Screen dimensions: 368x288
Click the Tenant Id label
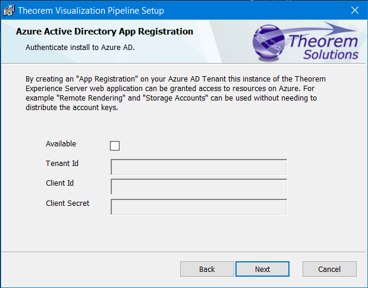[62, 164]
